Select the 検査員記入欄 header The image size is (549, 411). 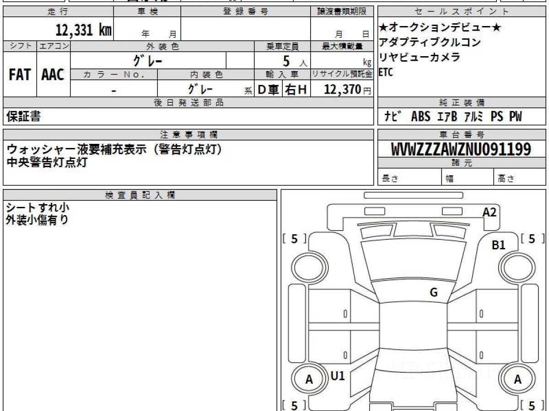140,195
